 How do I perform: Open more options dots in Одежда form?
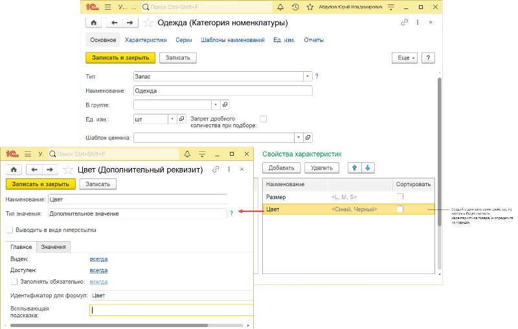(x=418, y=23)
